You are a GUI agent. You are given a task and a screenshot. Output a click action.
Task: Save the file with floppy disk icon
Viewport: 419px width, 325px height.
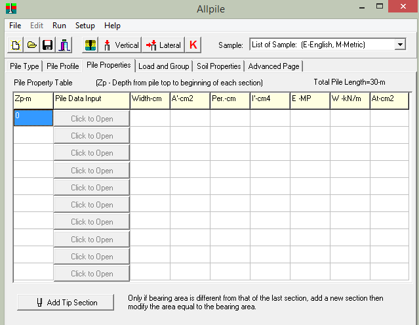[x=47, y=45]
